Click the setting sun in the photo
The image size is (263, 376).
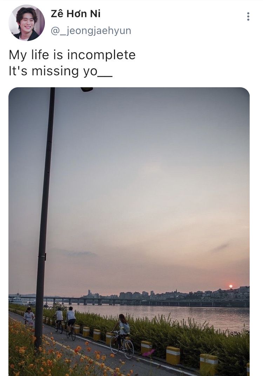point(231,286)
